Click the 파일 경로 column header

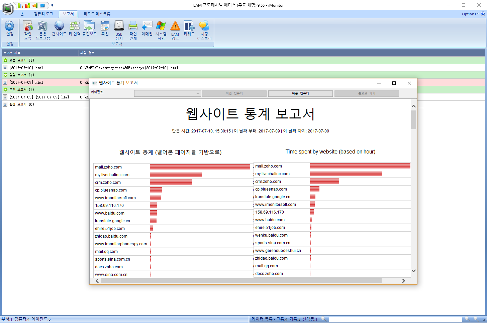tap(282, 53)
